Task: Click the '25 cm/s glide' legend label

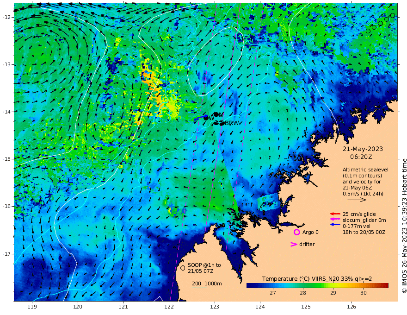Action: pos(359,214)
